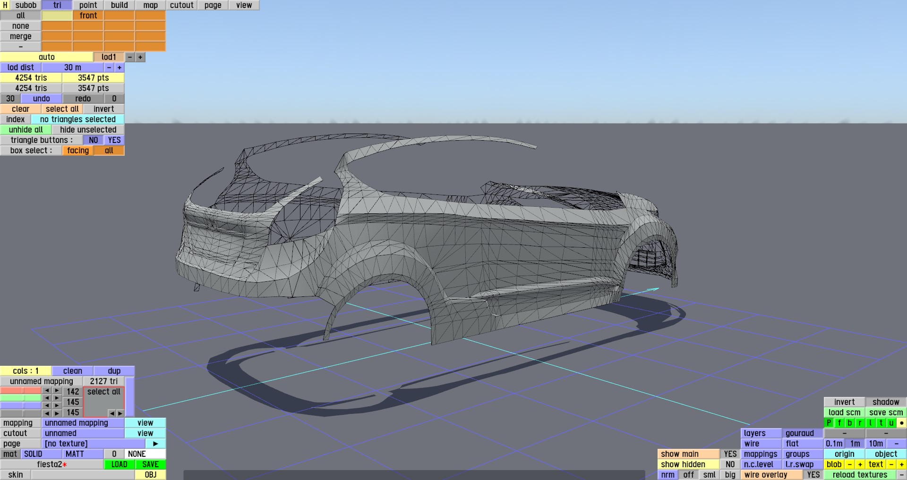Click the H button in the top bar

coord(5,5)
